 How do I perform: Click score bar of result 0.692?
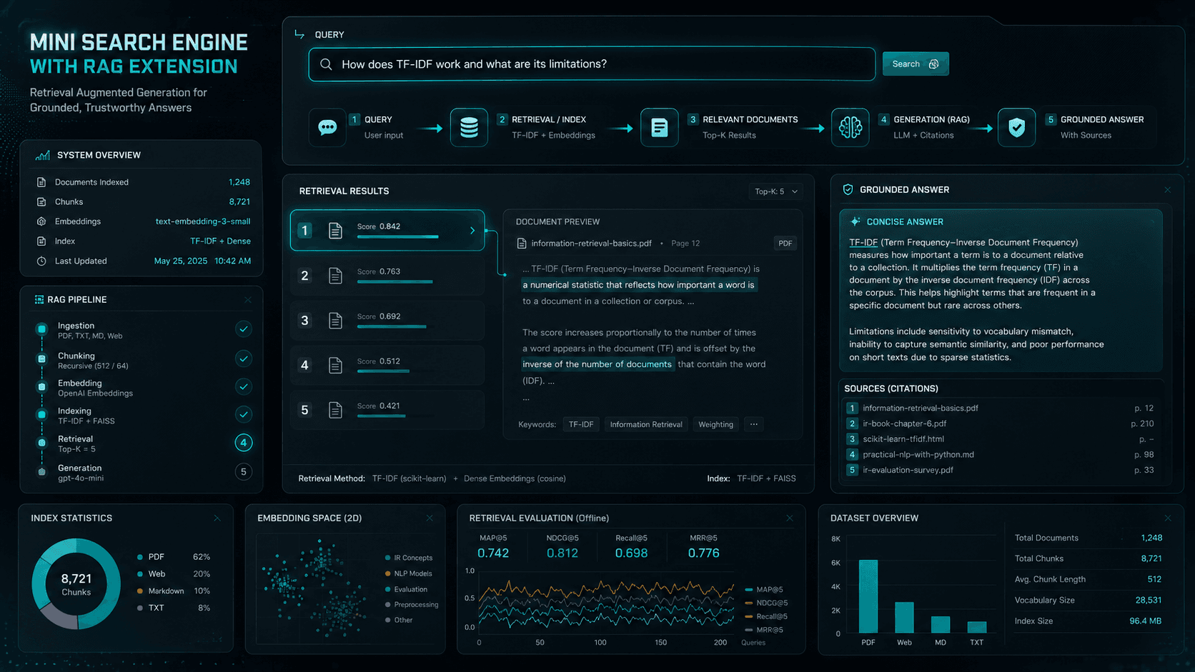(392, 326)
